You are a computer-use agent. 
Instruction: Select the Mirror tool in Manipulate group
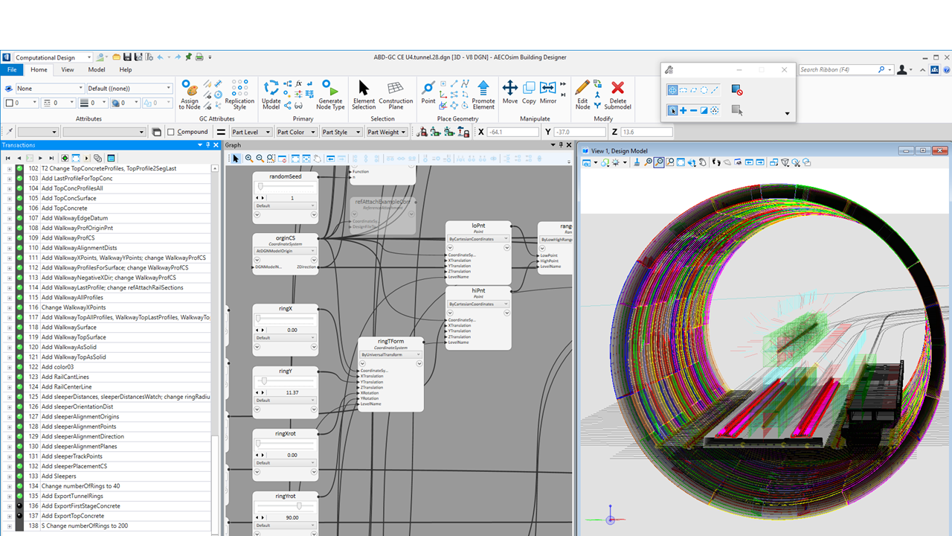(x=547, y=91)
